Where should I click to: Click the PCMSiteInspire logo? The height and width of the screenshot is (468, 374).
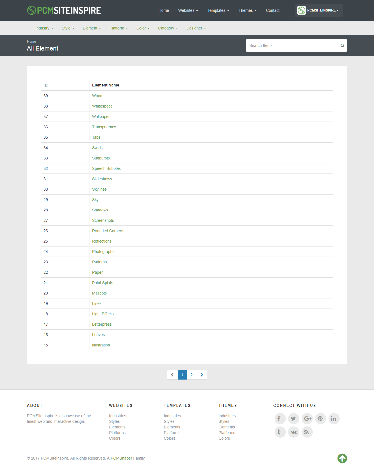coord(64,10)
